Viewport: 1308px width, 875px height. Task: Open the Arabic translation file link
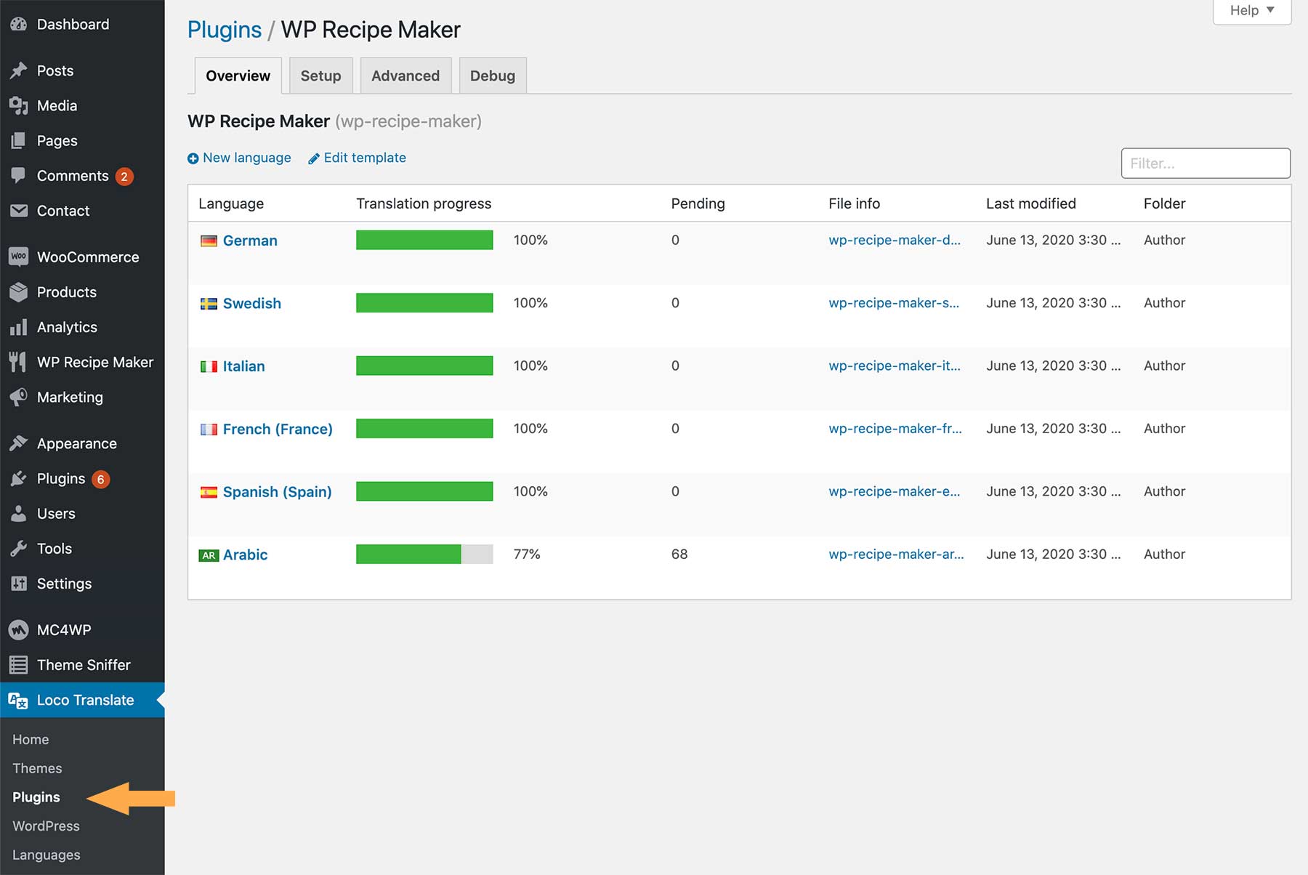coord(896,554)
